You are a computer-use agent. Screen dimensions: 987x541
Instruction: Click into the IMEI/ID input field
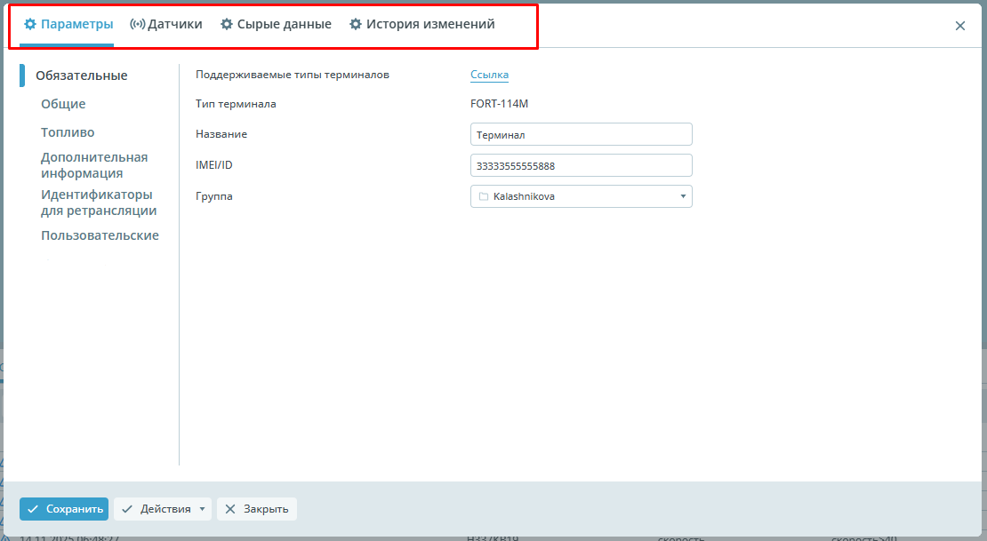click(x=581, y=166)
